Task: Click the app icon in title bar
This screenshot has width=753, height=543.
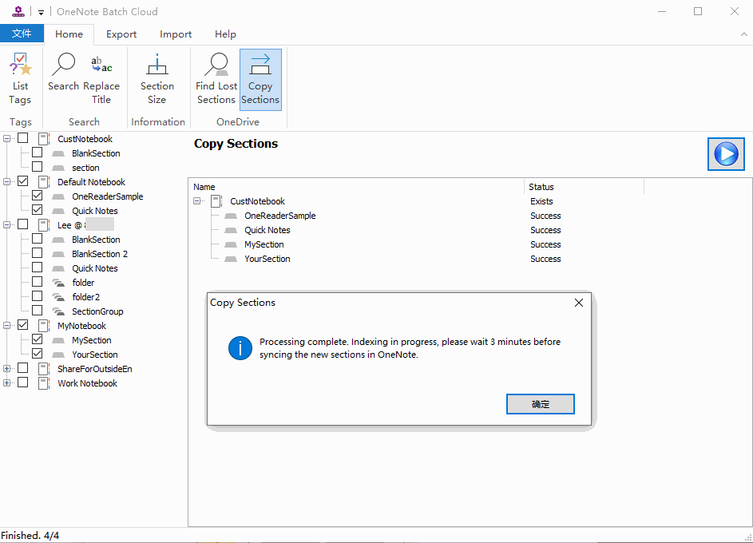Action: (18, 12)
